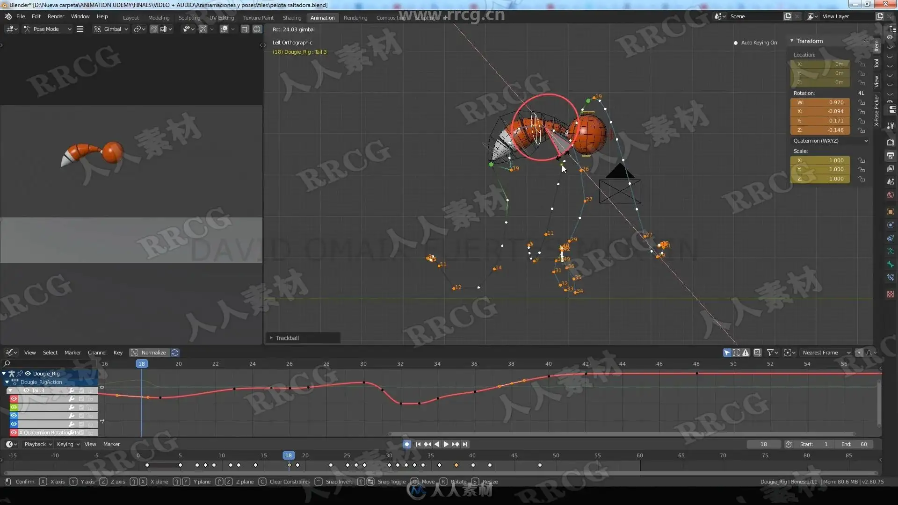
Task: Toggle Normalize curves button
Action: coord(149,353)
